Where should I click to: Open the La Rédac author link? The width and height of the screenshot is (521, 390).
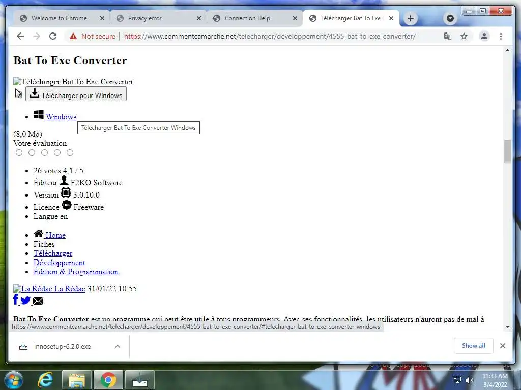tap(69, 289)
